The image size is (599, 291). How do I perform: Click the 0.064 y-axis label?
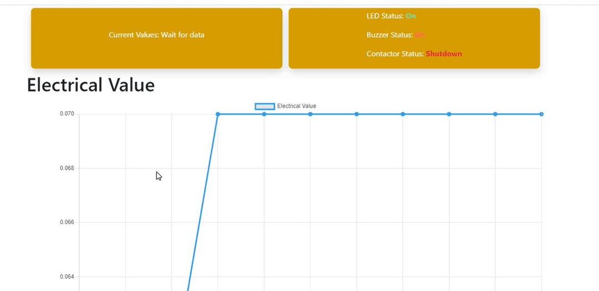67,277
